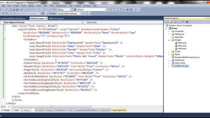Switch to Split view
Image resolution: width=210 pixels, height=118 pixels.
coord(15,110)
